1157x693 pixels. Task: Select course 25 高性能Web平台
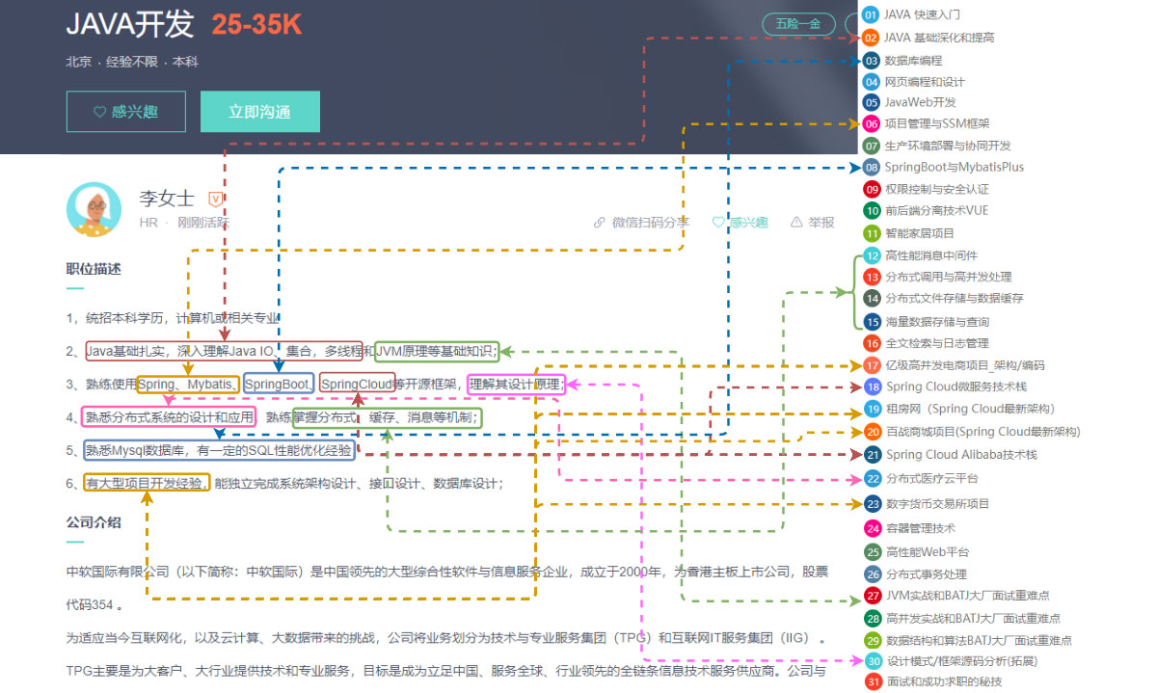tap(916, 552)
